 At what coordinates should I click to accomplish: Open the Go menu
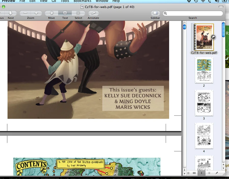pyautogui.click(x=54, y=1)
